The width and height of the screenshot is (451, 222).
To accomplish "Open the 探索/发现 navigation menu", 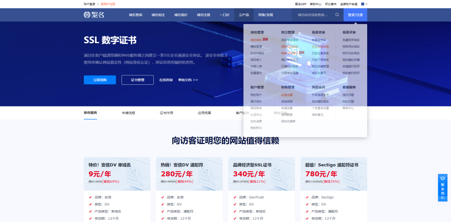I will pyautogui.click(x=266, y=15).
